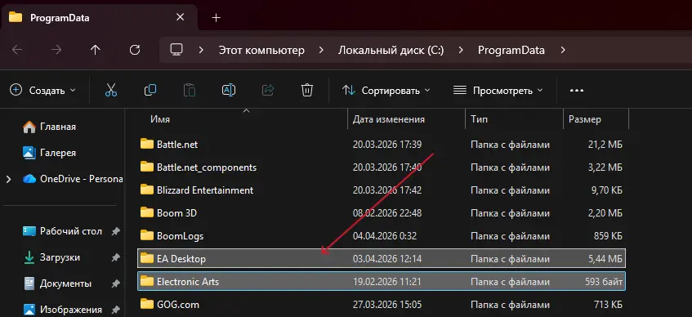Open the Сортировать dropdown
Viewport: 692px width, 317px height.
tap(386, 91)
